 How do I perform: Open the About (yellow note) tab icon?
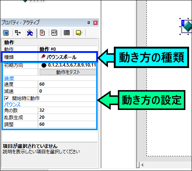[x=79, y=33]
